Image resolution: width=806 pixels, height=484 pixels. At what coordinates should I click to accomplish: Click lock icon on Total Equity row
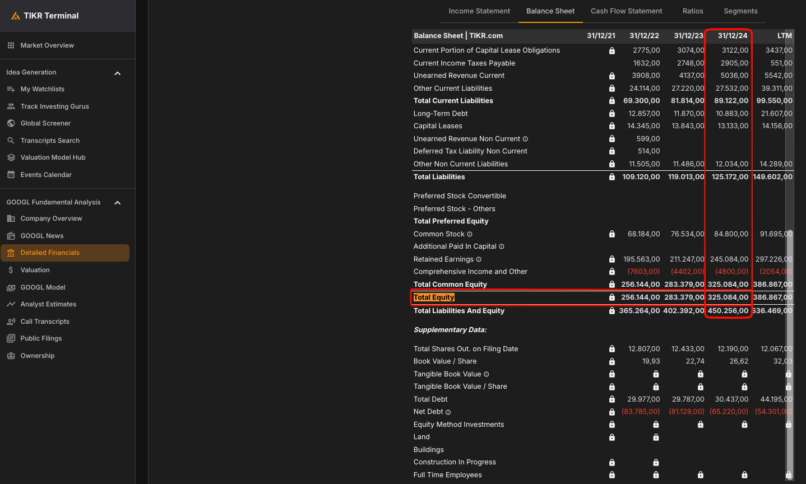point(612,297)
